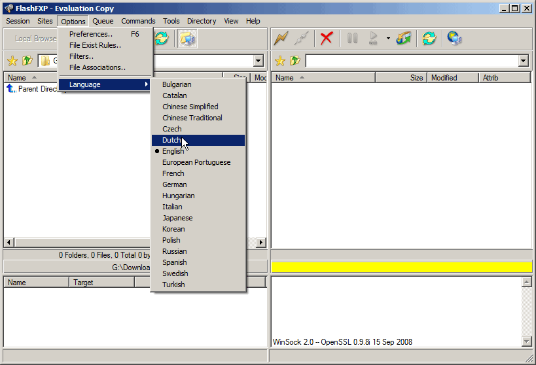Select Italian language
This screenshot has height=365, width=536.
(x=198, y=207)
